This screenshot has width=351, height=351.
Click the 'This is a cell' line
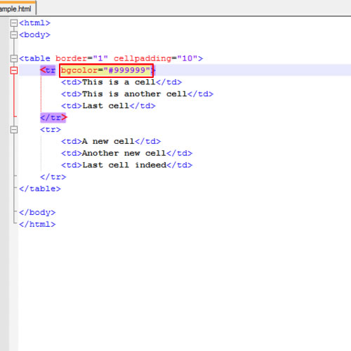click(121, 82)
